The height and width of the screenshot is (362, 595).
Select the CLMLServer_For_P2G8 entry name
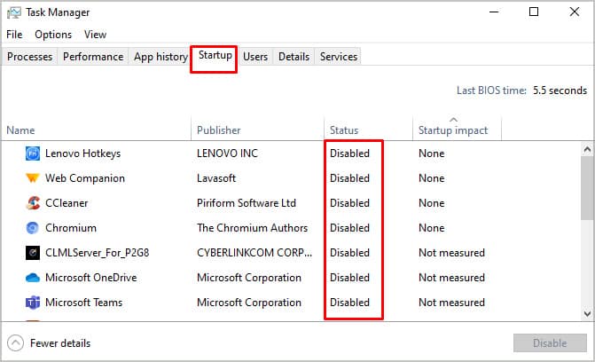pos(98,253)
